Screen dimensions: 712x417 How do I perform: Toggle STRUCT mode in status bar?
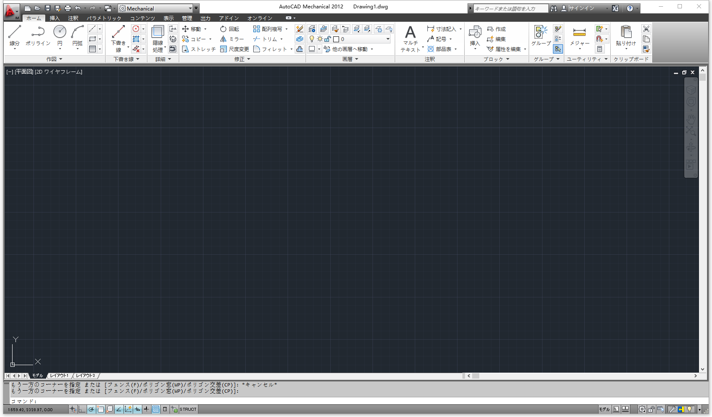[188, 409]
